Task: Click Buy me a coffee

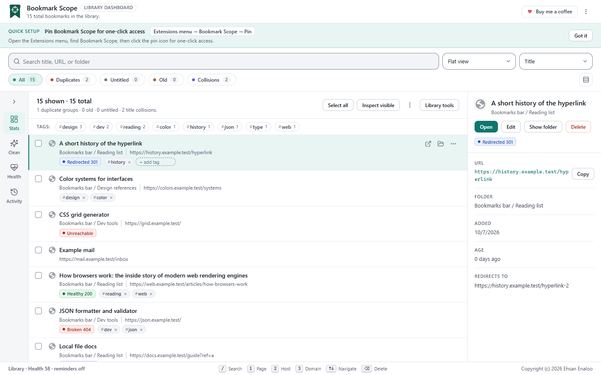Action: click(x=550, y=12)
